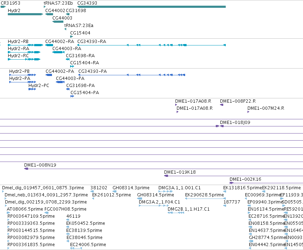Viewport: 303px width, 250px height.
Task: Select the CG34393-RA transcript label
Action: click(92, 42)
